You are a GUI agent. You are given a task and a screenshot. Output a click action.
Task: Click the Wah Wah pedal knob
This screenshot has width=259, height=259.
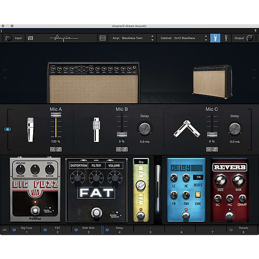[141, 185]
